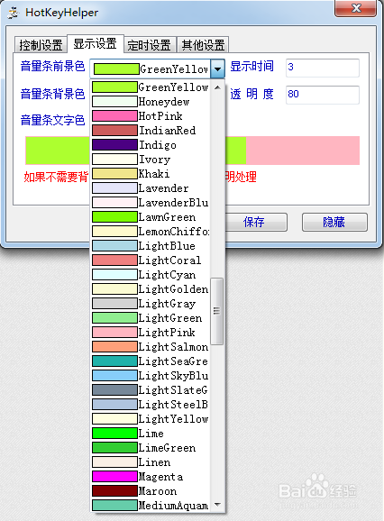Select Linen from the color list
This screenshot has width=384, height=521.
[x=151, y=462]
